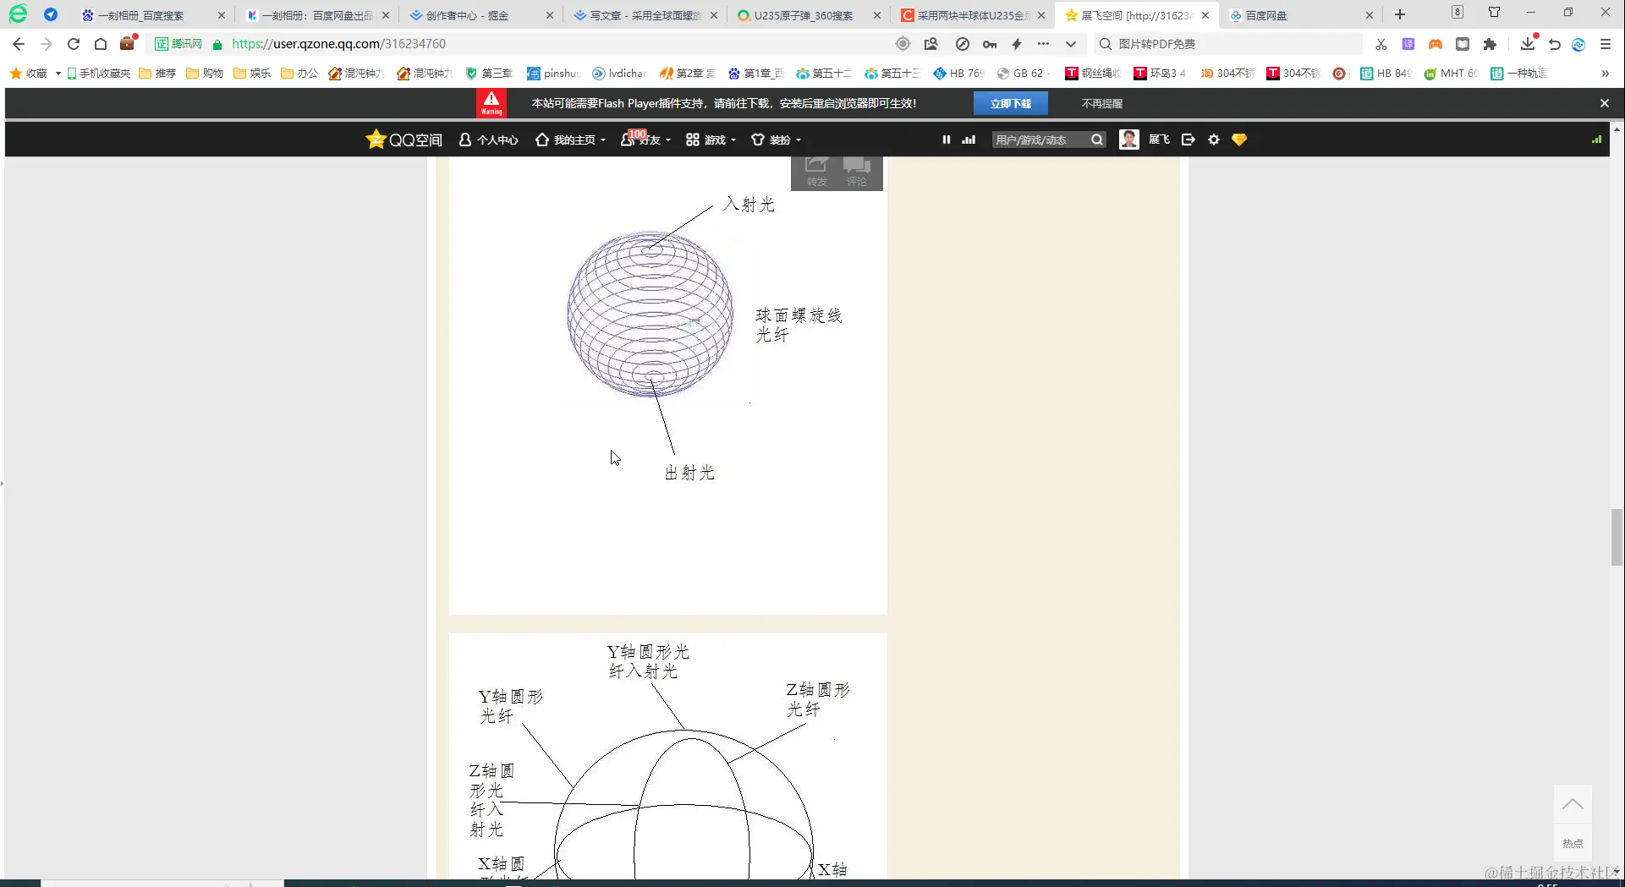Expand the chevron next to address bar icons
The image size is (1625, 887).
click(1070, 44)
